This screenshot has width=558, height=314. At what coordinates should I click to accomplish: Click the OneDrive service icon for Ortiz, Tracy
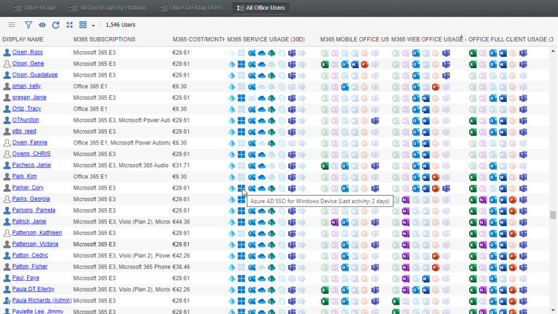[x=262, y=110]
